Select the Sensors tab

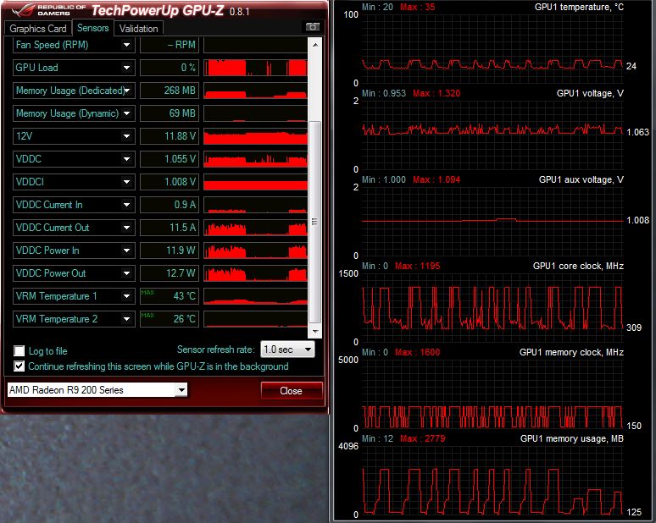(93, 28)
